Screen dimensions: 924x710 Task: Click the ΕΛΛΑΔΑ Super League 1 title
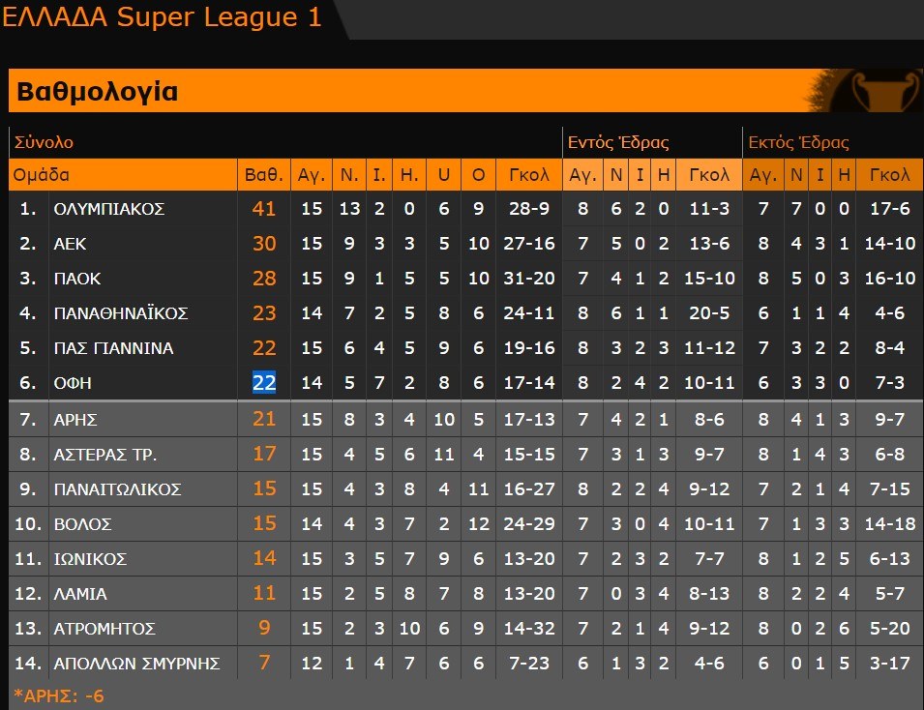pos(163,17)
